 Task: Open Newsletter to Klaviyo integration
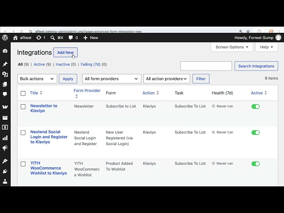point(44,108)
